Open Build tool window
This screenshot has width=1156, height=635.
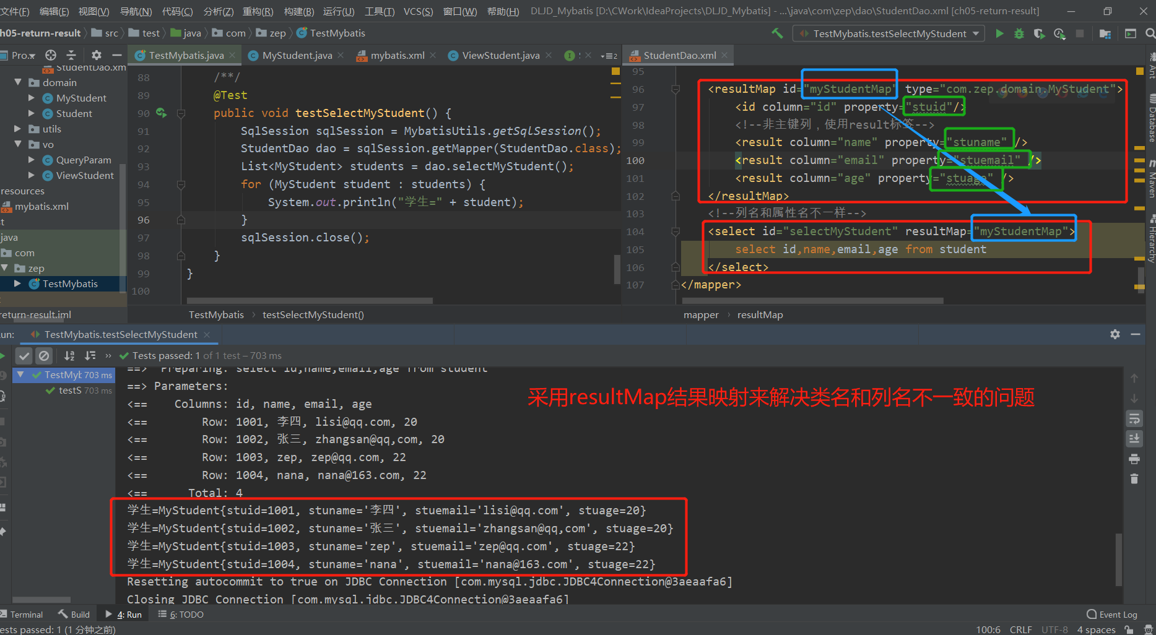point(74,615)
